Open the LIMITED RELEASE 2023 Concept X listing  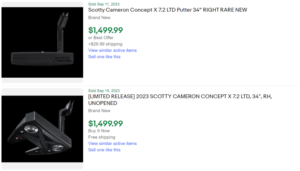coord(180,96)
